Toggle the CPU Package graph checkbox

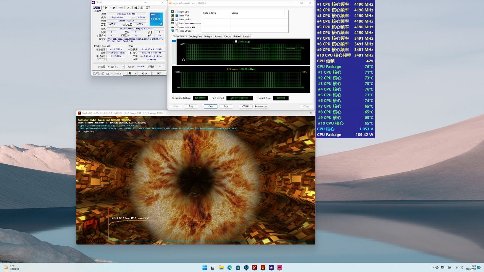tap(236, 41)
